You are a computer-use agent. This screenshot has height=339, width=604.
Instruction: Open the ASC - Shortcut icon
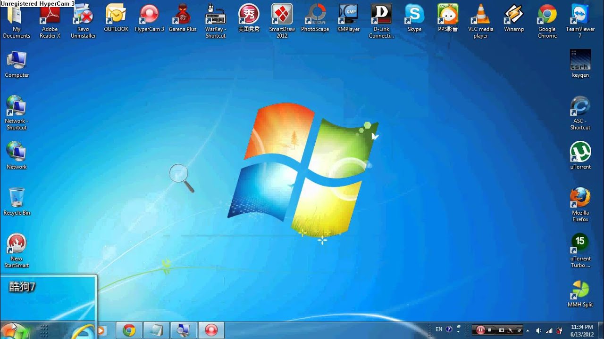tap(580, 113)
